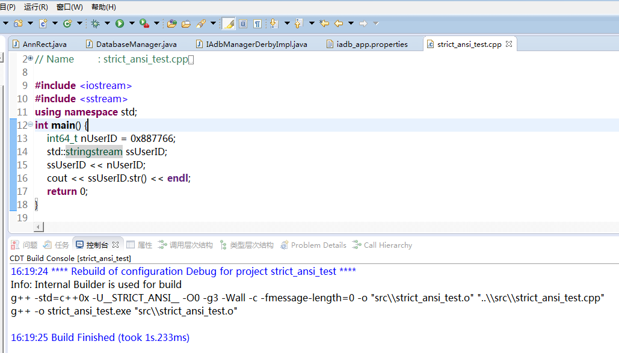Go to last edit location

tap(325, 23)
